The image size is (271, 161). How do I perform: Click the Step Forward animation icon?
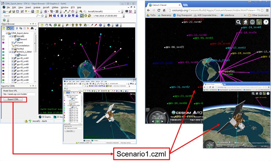[x=69, y=16]
